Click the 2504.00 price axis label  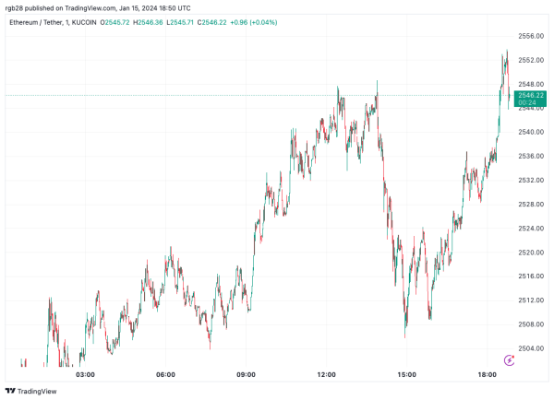click(x=531, y=348)
